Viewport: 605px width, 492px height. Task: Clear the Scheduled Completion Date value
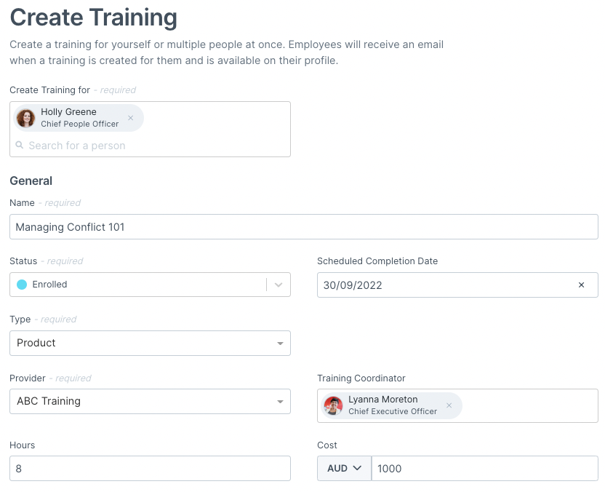(581, 285)
